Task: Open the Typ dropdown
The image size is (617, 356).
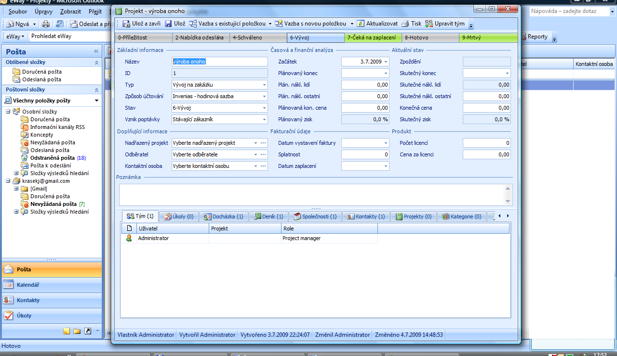Action: [x=264, y=85]
